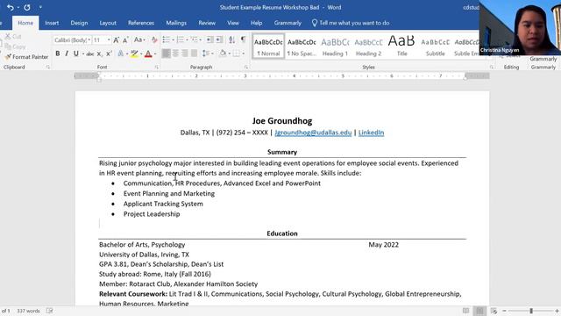The width and height of the screenshot is (561, 316).
Task: Expand the Customize Quick Access Toolbar arrow
Action: (x=40, y=7)
